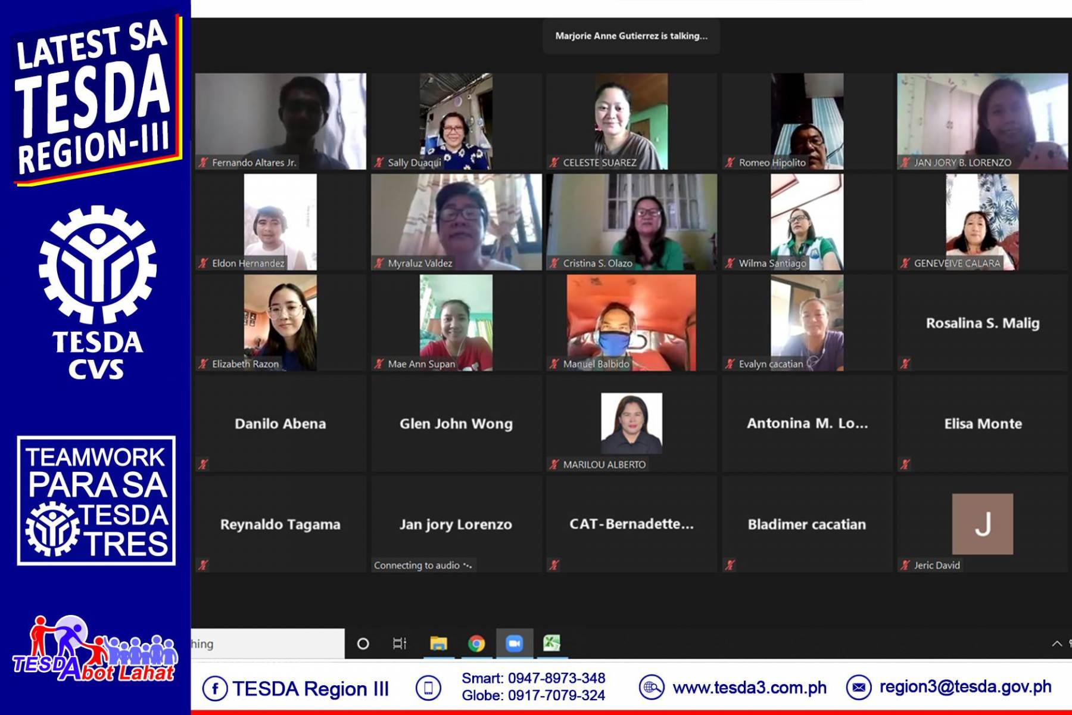Viewport: 1072px width, 715px height.
Task: Expand the system tray hidden icons chevron
Action: point(1057,643)
